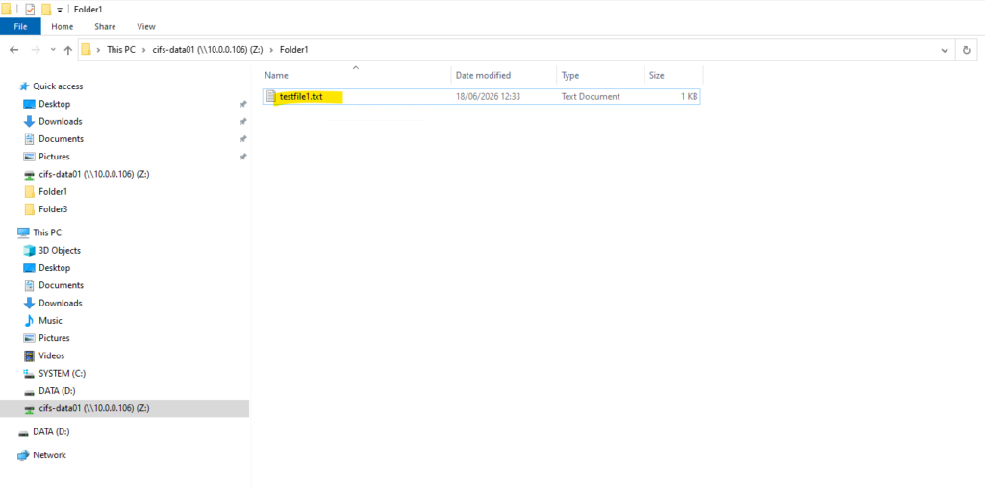Click the 3D Objects cube icon
Screen dimensions: 985x489
click(x=29, y=250)
